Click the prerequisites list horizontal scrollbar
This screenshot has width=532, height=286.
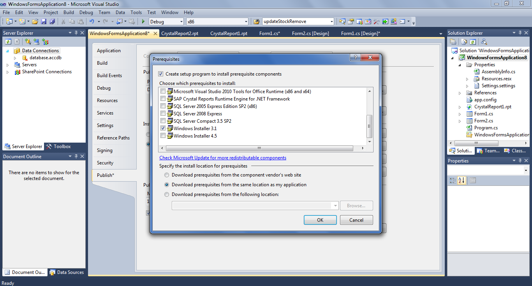point(258,148)
